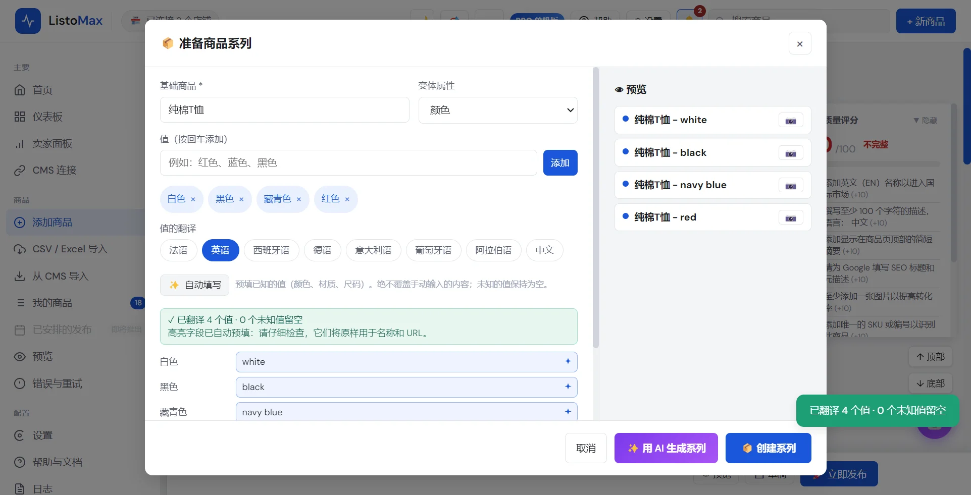Click the camera icon for 纯棉T恤 – white
Viewport: 971px width, 495px height.
[x=791, y=121]
